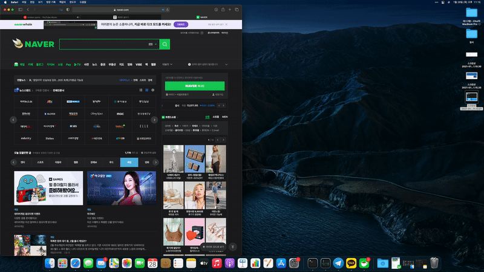Open the OhmyNews publisher tile

(97, 114)
